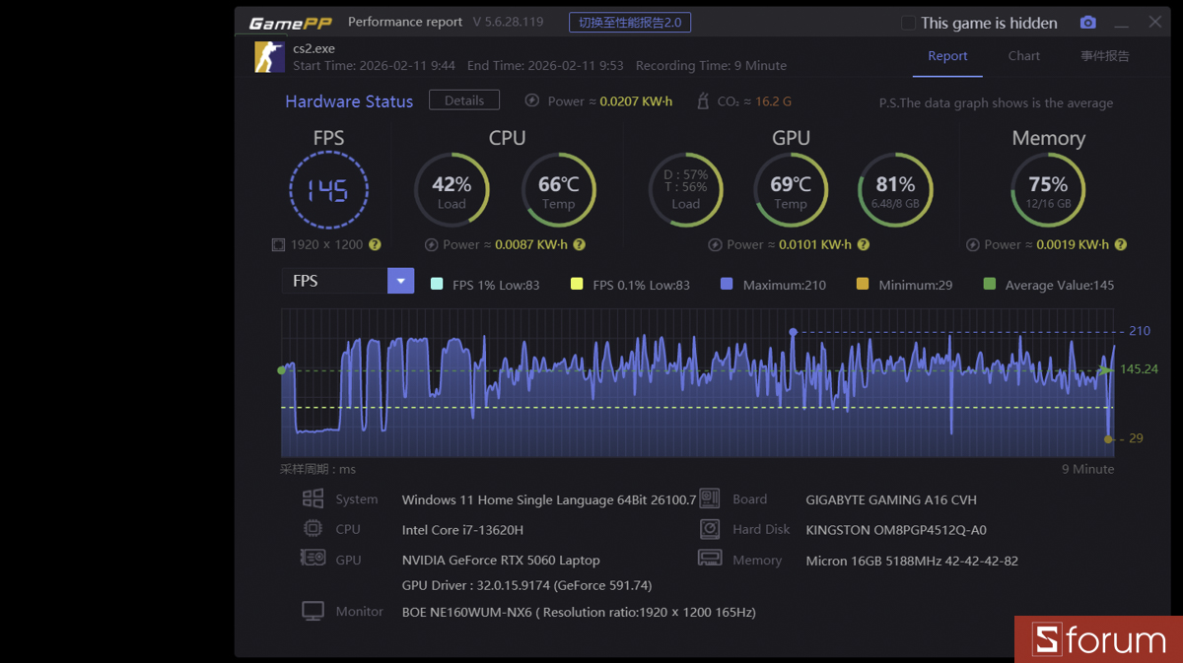Click the Monitor icon beside BOE entry
Image resolution: width=1183 pixels, height=663 pixels.
313,610
